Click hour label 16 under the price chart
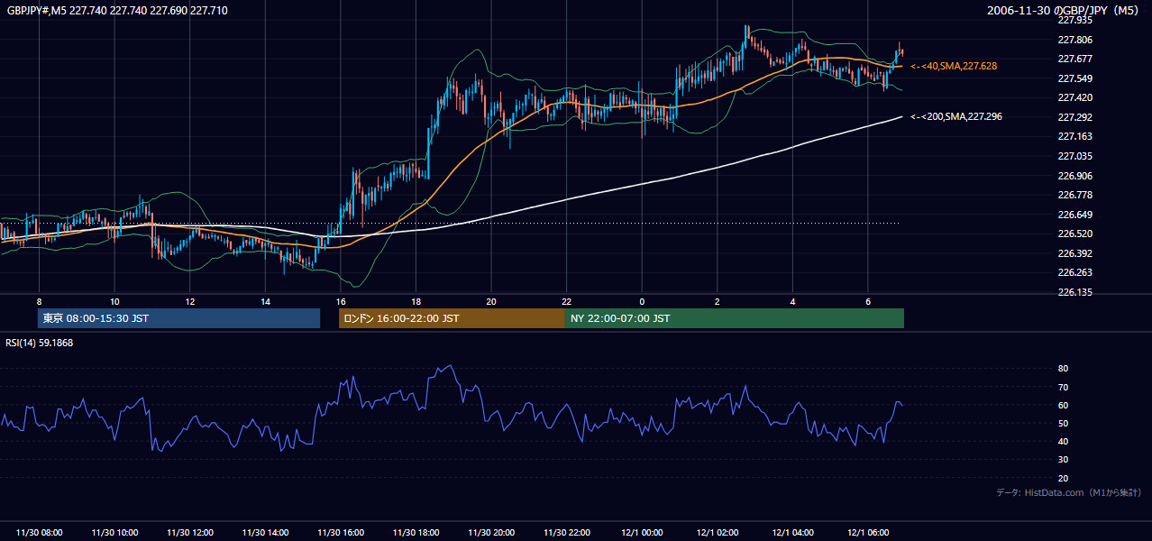The height and width of the screenshot is (541, 1152). (340, 301)
